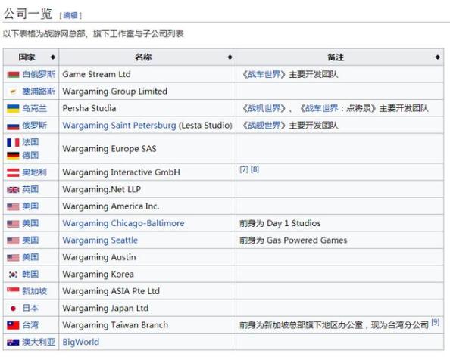Sort table by the 名称 column arrows
The image size is (450, 363).
230,57
